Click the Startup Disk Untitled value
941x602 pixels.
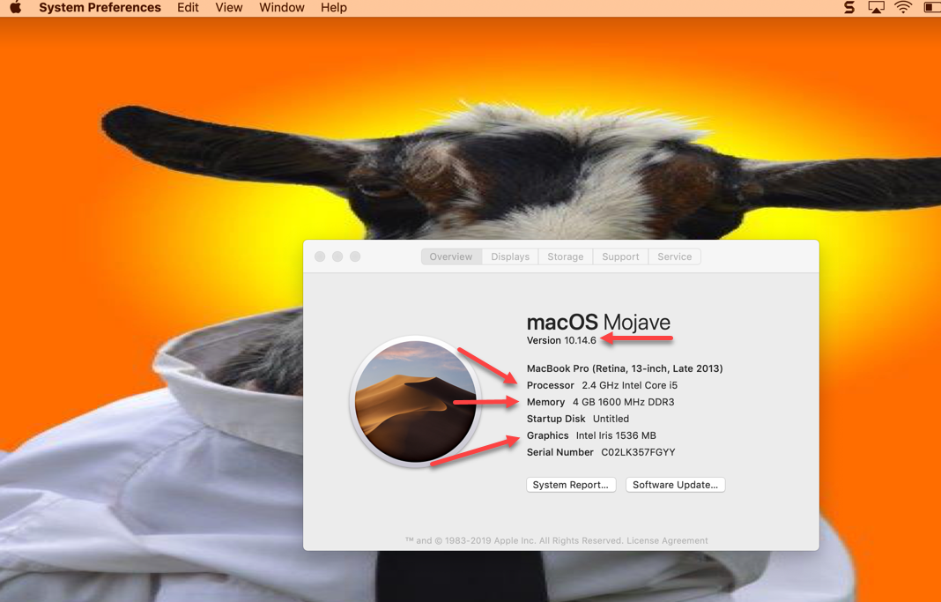611,419
